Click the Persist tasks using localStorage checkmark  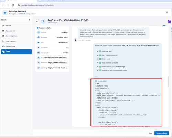coord(112,67)
